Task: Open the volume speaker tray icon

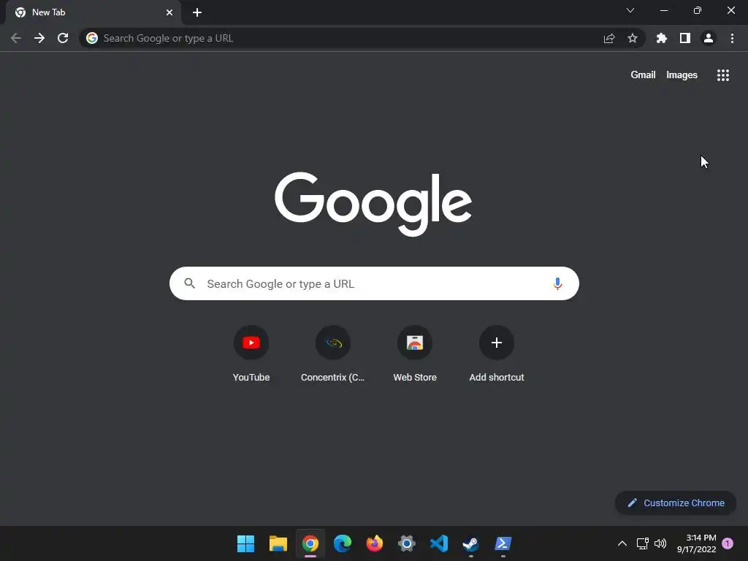Action: click(660, 543)
